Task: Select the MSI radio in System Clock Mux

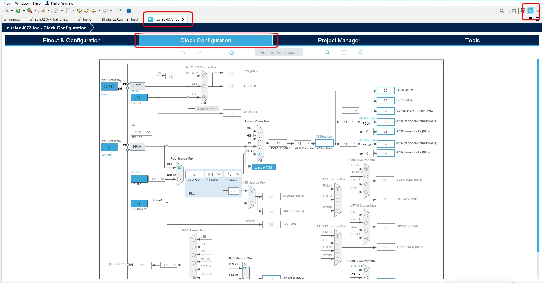Action: point(259,131)
